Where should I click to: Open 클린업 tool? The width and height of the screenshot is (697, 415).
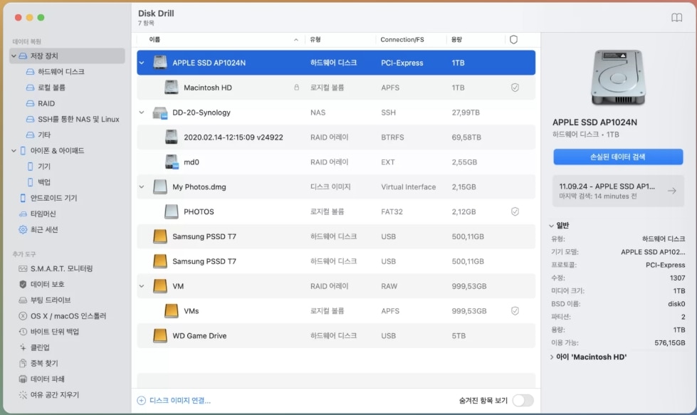34,347
